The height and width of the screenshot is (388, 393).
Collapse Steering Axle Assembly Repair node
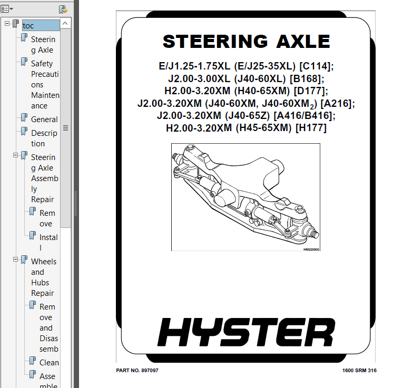tap(15, 155)
